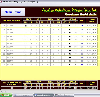The width and height of the screenshot is (100, 97).
Task: Click total 17 in 06 INOVASI row
Action: pyautogui.click(x=82, y=65)
